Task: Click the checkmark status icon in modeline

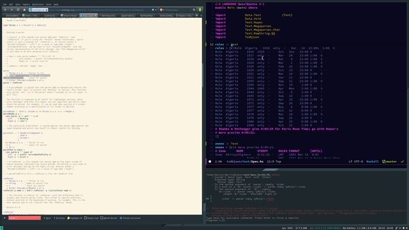Action: click(402, 162)
